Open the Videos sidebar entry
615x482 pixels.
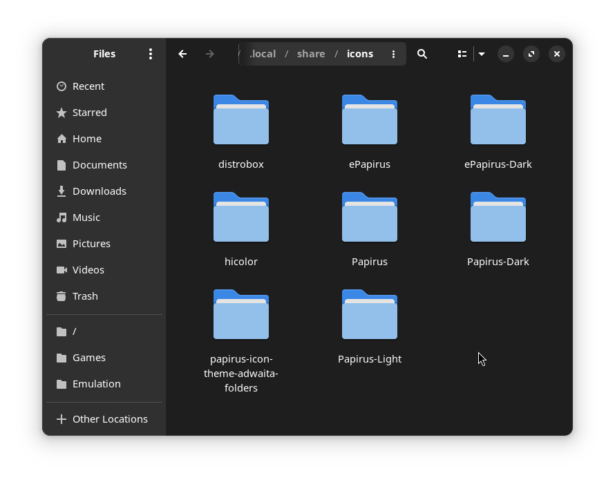104,270
